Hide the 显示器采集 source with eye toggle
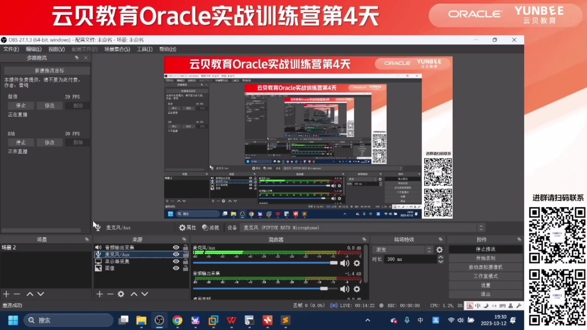Screen dimensions: 587x330 [x=176, y=261]
